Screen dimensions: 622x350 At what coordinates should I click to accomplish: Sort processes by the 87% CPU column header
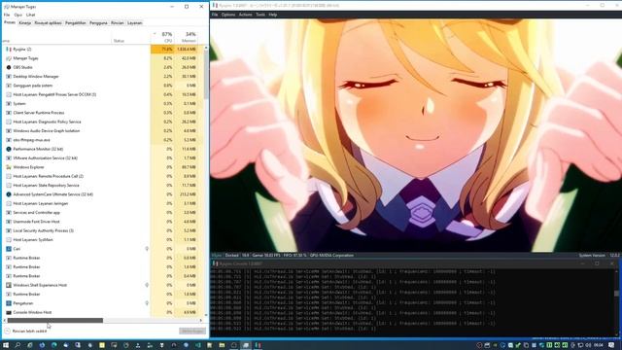(162, 37)
